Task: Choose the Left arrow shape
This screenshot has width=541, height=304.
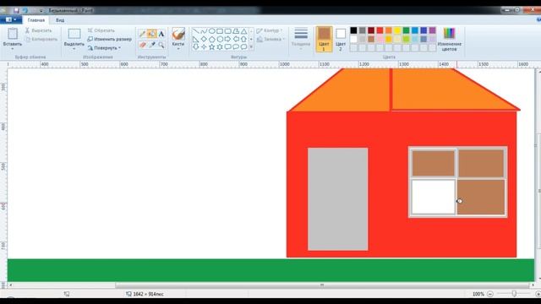Action: tap(236, 39)
